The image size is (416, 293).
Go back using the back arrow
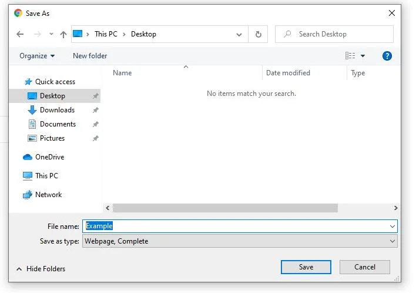click(20, 34)
